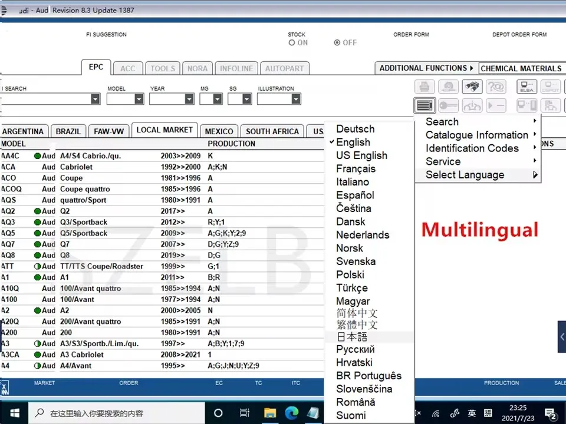
Task: Click the vehicle identification icon
Action: (x=472, y=104)
